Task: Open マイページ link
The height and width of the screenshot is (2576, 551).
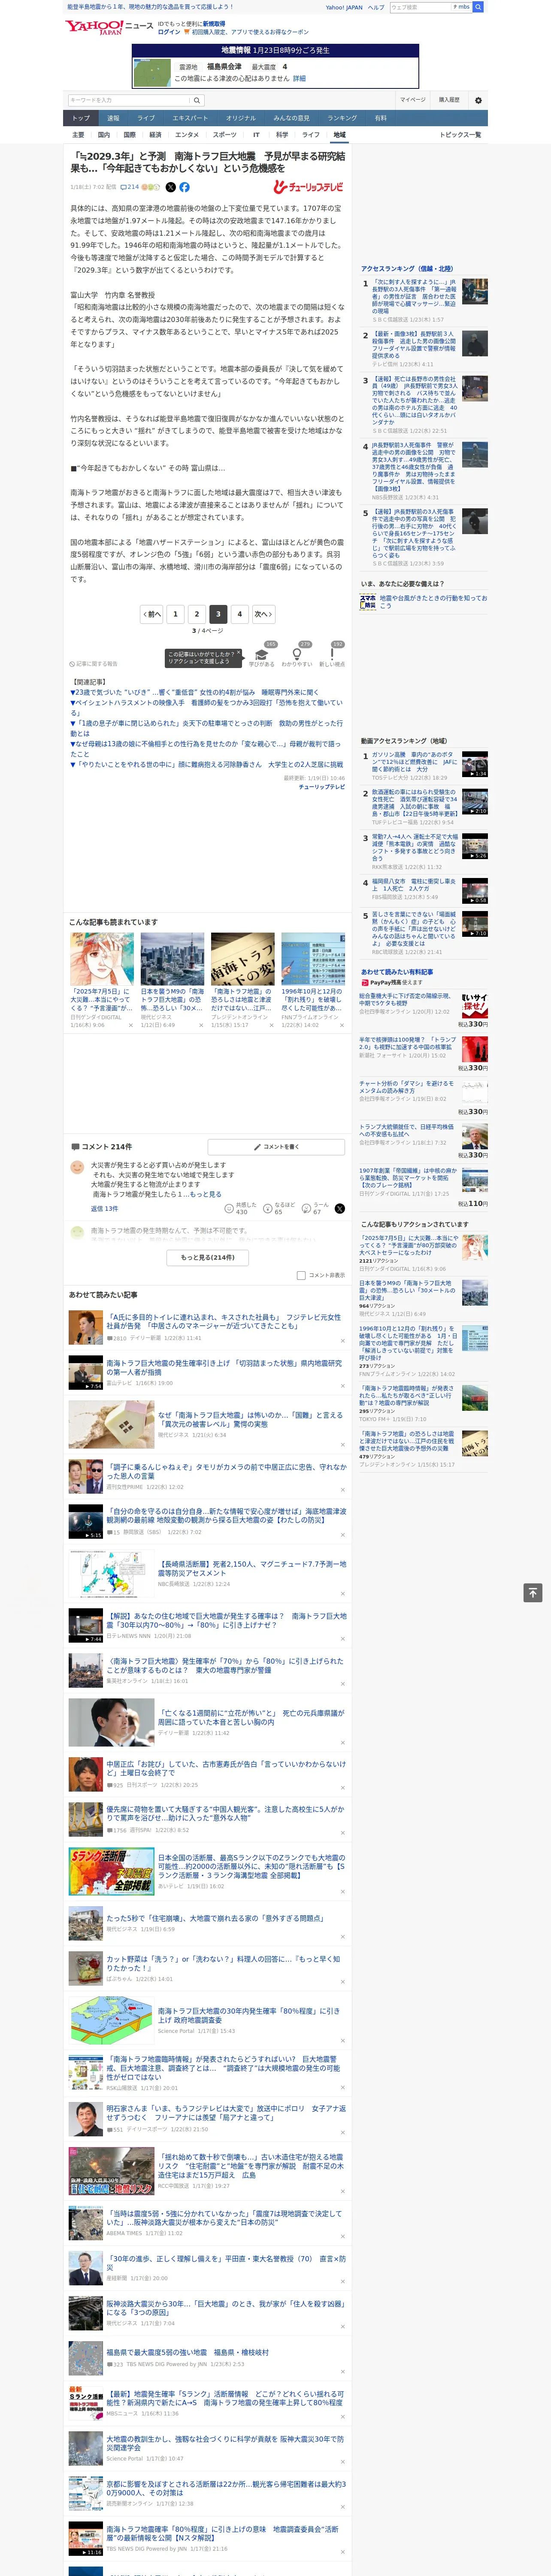Action: [413, 100]
